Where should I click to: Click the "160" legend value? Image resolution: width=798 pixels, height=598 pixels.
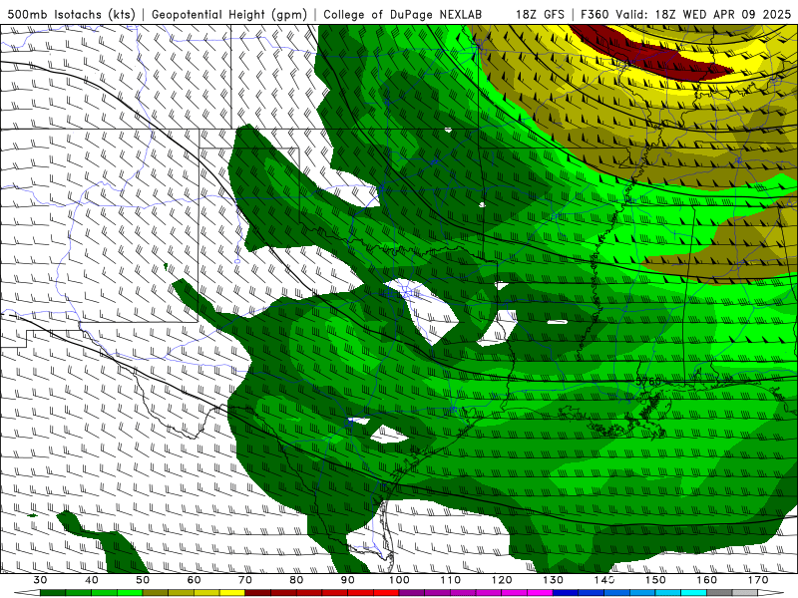pyautogui.click(x=707, y=580)
